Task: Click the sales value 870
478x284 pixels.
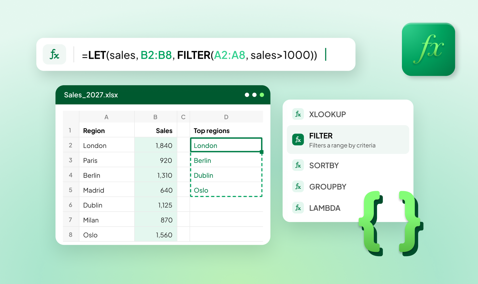Action: [156, 220]
